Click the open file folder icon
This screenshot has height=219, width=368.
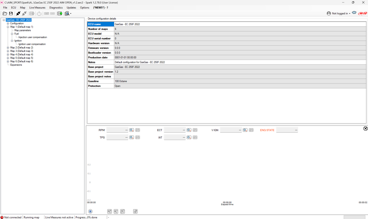pyautogui.click(x=5, y=13)
